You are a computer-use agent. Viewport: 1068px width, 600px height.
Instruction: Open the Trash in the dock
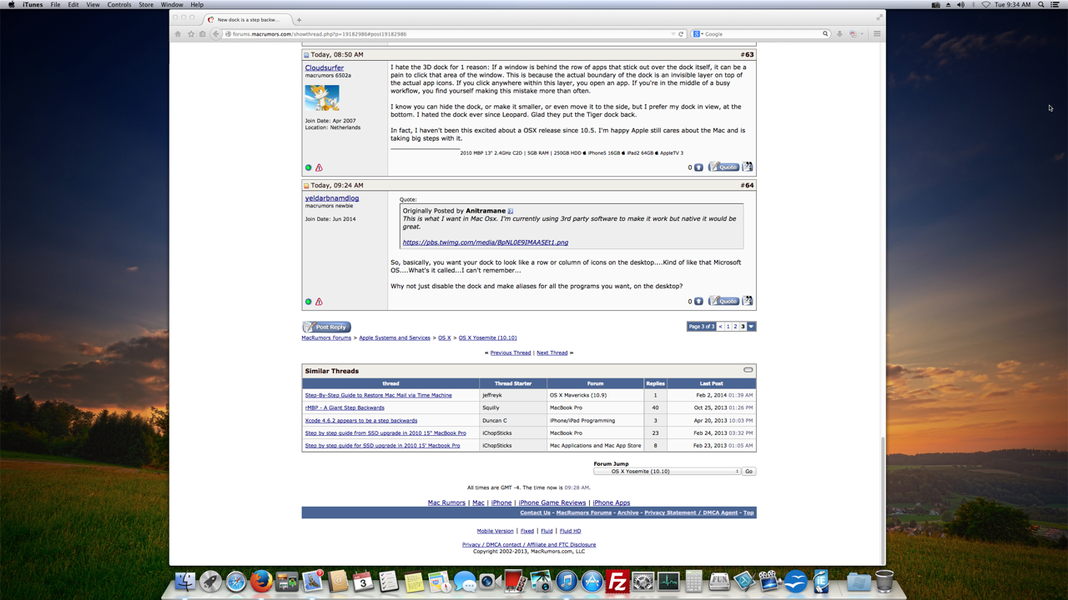coord(884,581)
